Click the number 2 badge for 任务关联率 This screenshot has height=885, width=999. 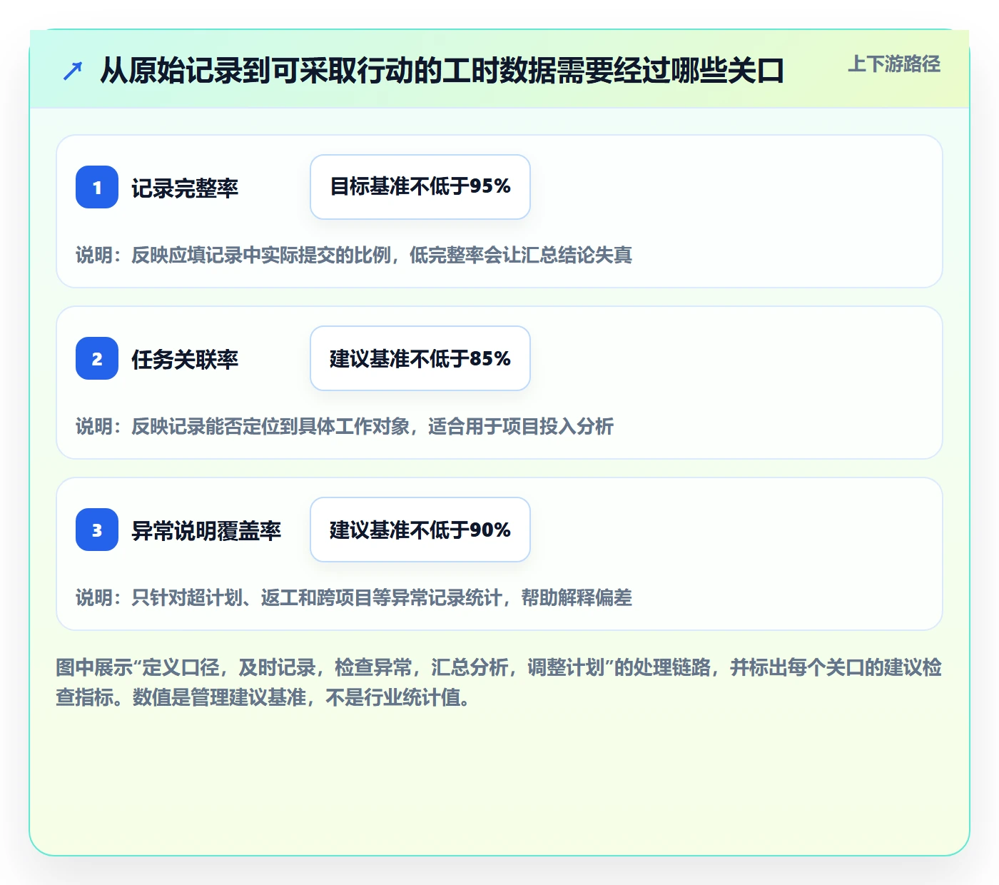pos(97,358)
